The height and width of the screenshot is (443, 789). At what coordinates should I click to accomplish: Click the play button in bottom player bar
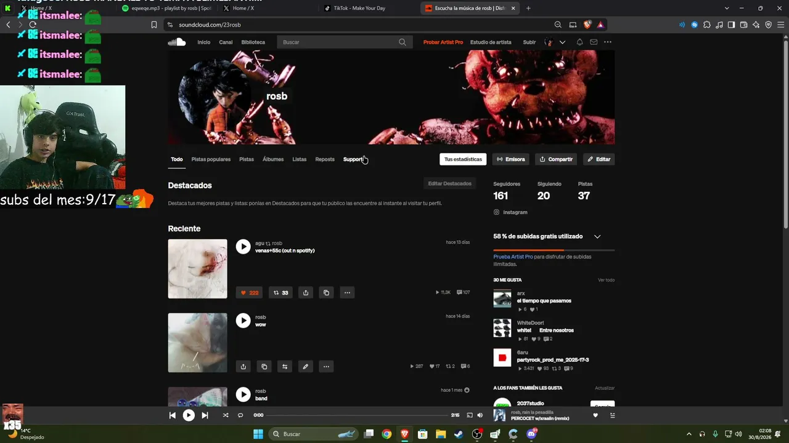pyautogui.click(x=189, y=415)
